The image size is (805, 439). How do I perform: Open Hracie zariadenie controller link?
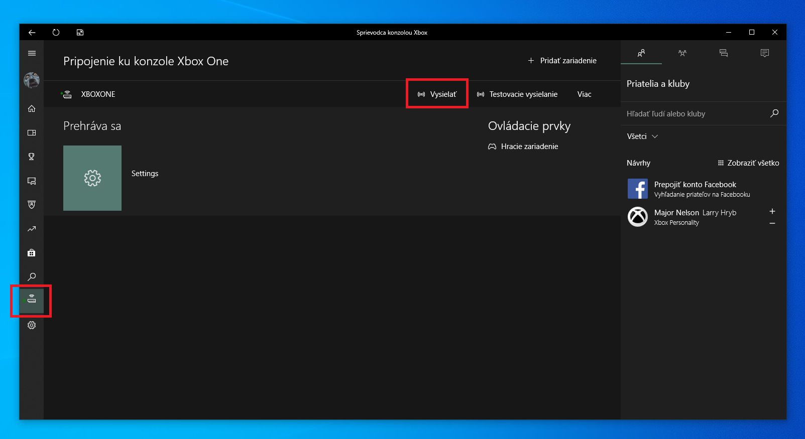pyautogui.click(x=523, y=147)
